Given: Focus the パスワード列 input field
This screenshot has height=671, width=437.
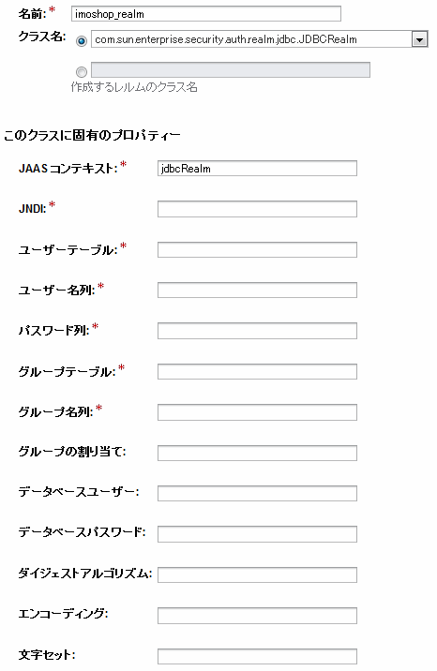Looking at the screenshot, I should point(257,331).
